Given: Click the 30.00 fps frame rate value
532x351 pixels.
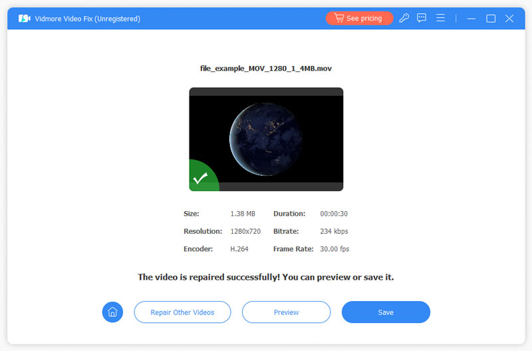Looking at the screenshot, I should (x=334, y=249).
